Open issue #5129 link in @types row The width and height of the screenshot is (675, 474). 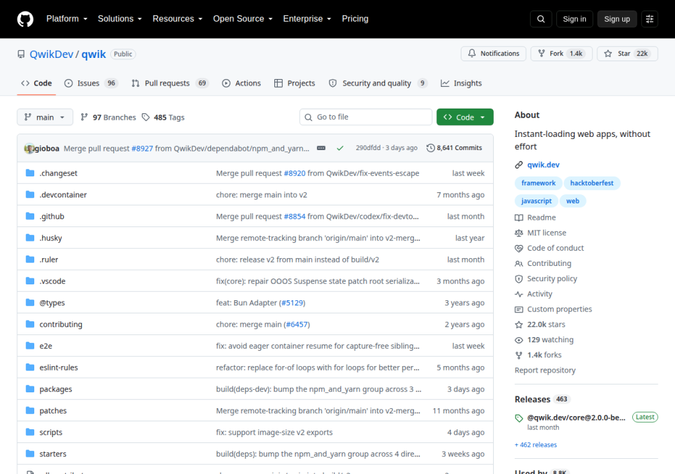pos(292,303)
